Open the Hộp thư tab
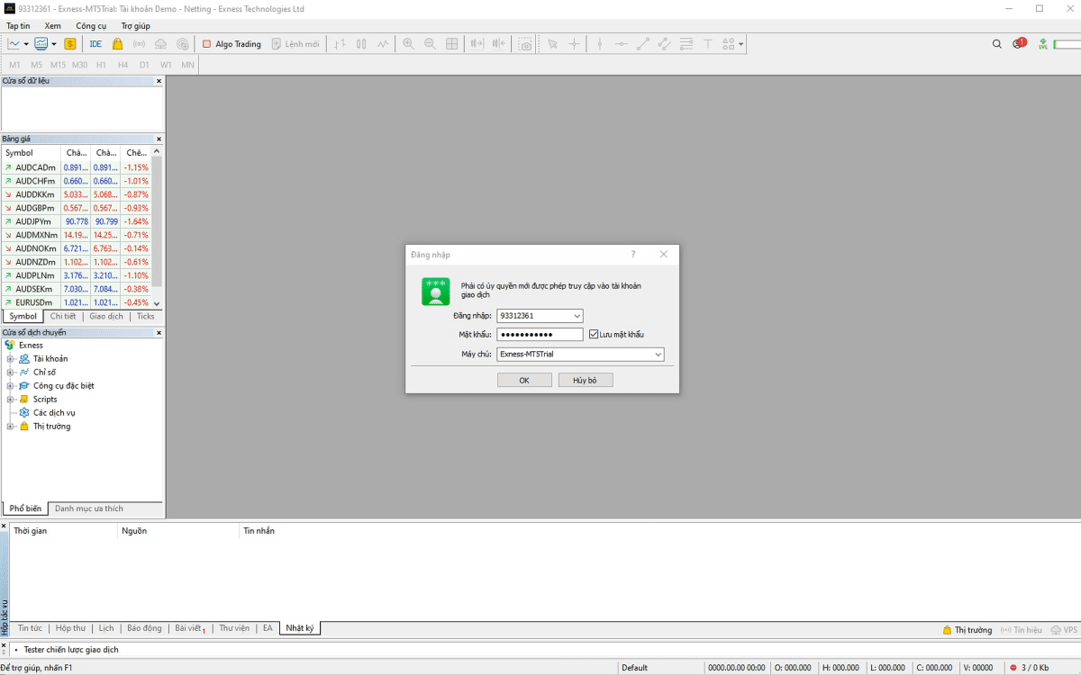1081x675 pixels. coord(70,628)
